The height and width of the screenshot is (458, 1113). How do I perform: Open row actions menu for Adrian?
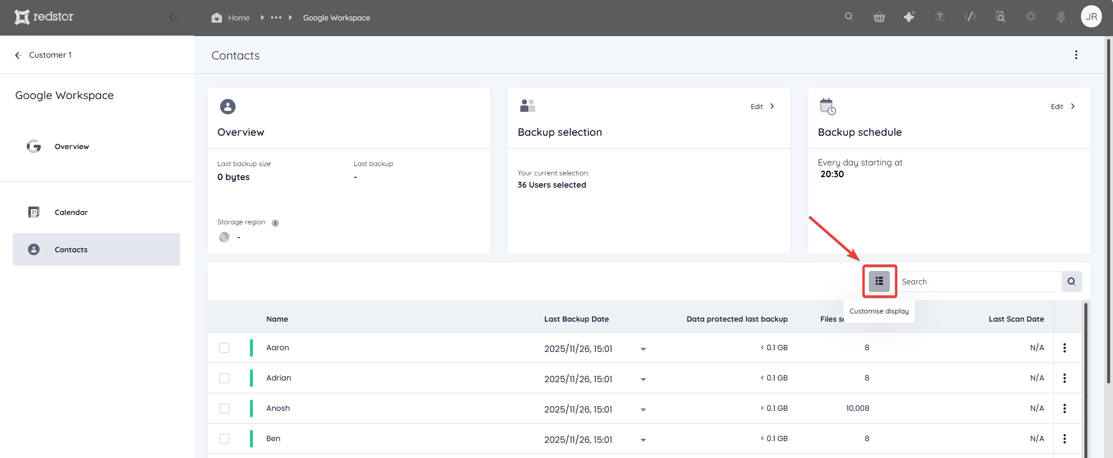click(1065, 378)
